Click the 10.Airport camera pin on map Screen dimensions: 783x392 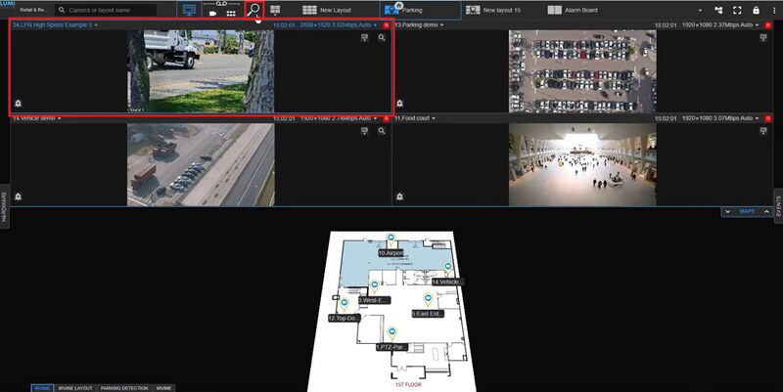391,240
